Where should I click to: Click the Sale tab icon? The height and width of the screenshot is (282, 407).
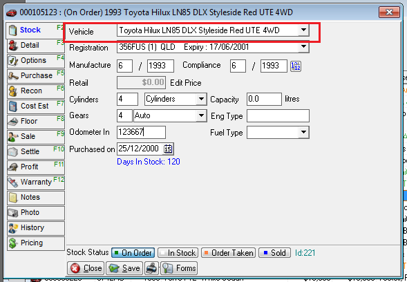click(12, 137)
